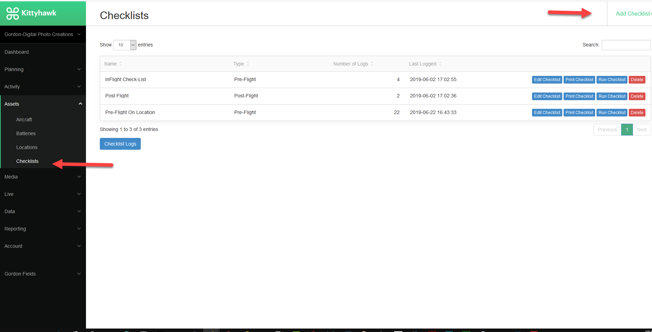Expand the Planning menu

point(43,69)
